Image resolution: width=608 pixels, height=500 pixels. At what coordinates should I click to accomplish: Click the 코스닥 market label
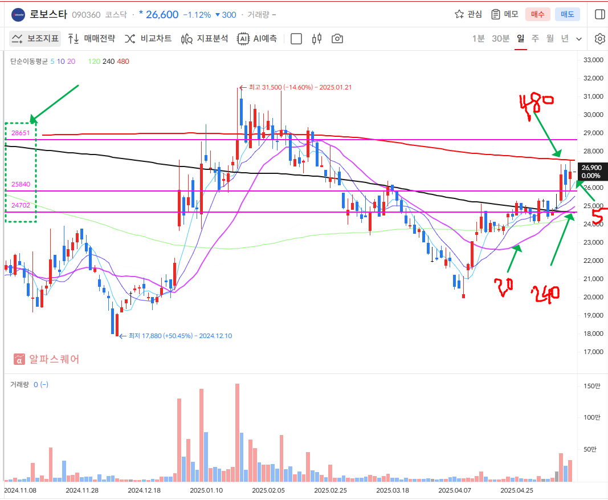(116, 15)
